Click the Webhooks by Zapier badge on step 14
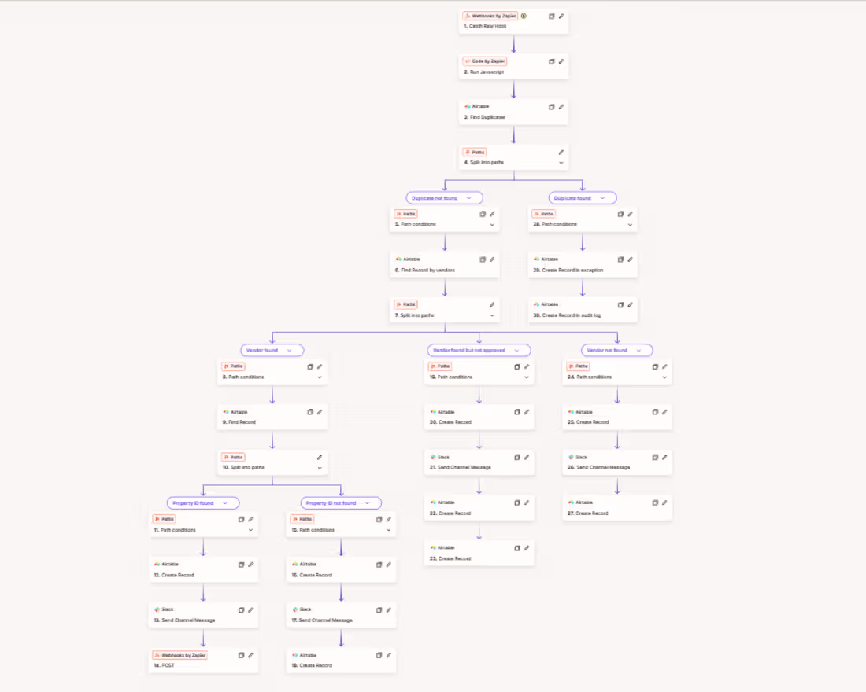The image size is (866, 692). 180,656
